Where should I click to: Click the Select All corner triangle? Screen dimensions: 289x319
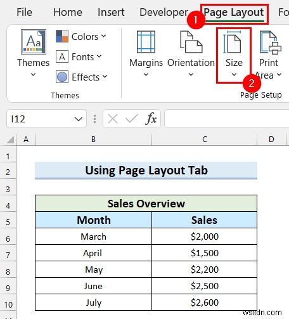click(10, 140)
